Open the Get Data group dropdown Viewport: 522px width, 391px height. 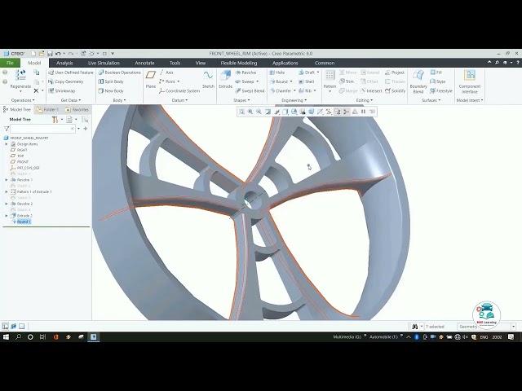71,100
